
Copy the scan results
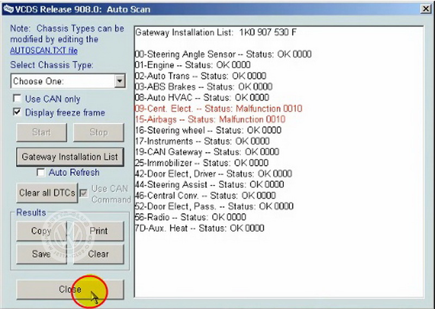(x=42, y=231)
